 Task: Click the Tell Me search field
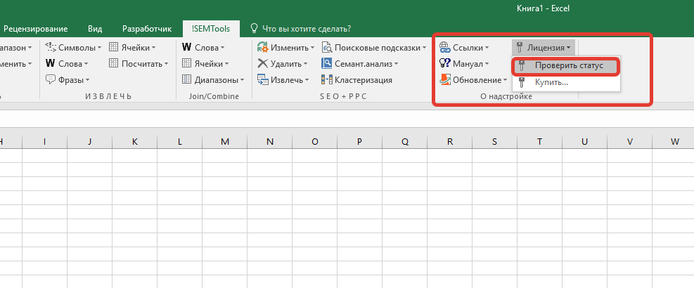[x=307, y=29]
